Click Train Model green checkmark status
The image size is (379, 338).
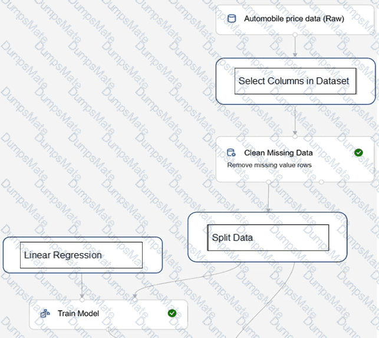click(172, 313)
